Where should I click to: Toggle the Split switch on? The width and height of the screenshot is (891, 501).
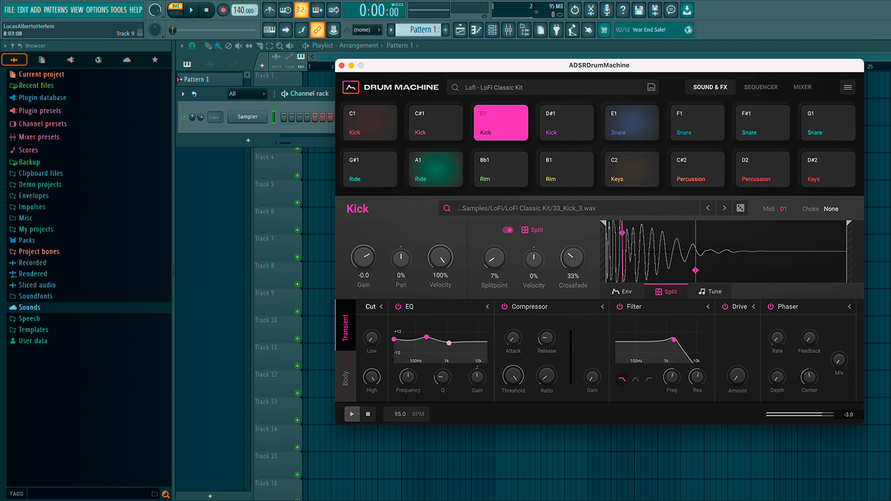coord(507,230)
